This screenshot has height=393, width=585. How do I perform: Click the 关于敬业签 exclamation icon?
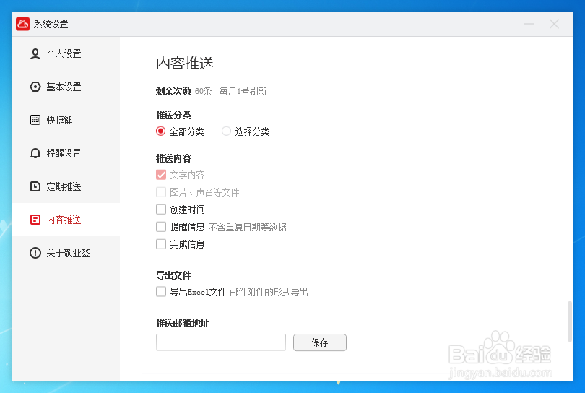pos(35,253)
